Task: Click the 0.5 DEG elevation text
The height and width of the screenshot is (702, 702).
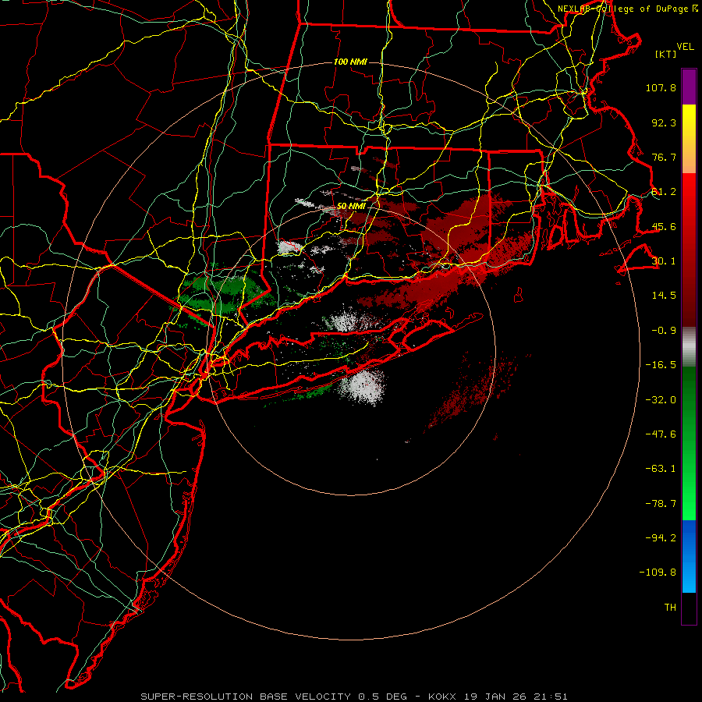Action: click(x=382, y=697)
